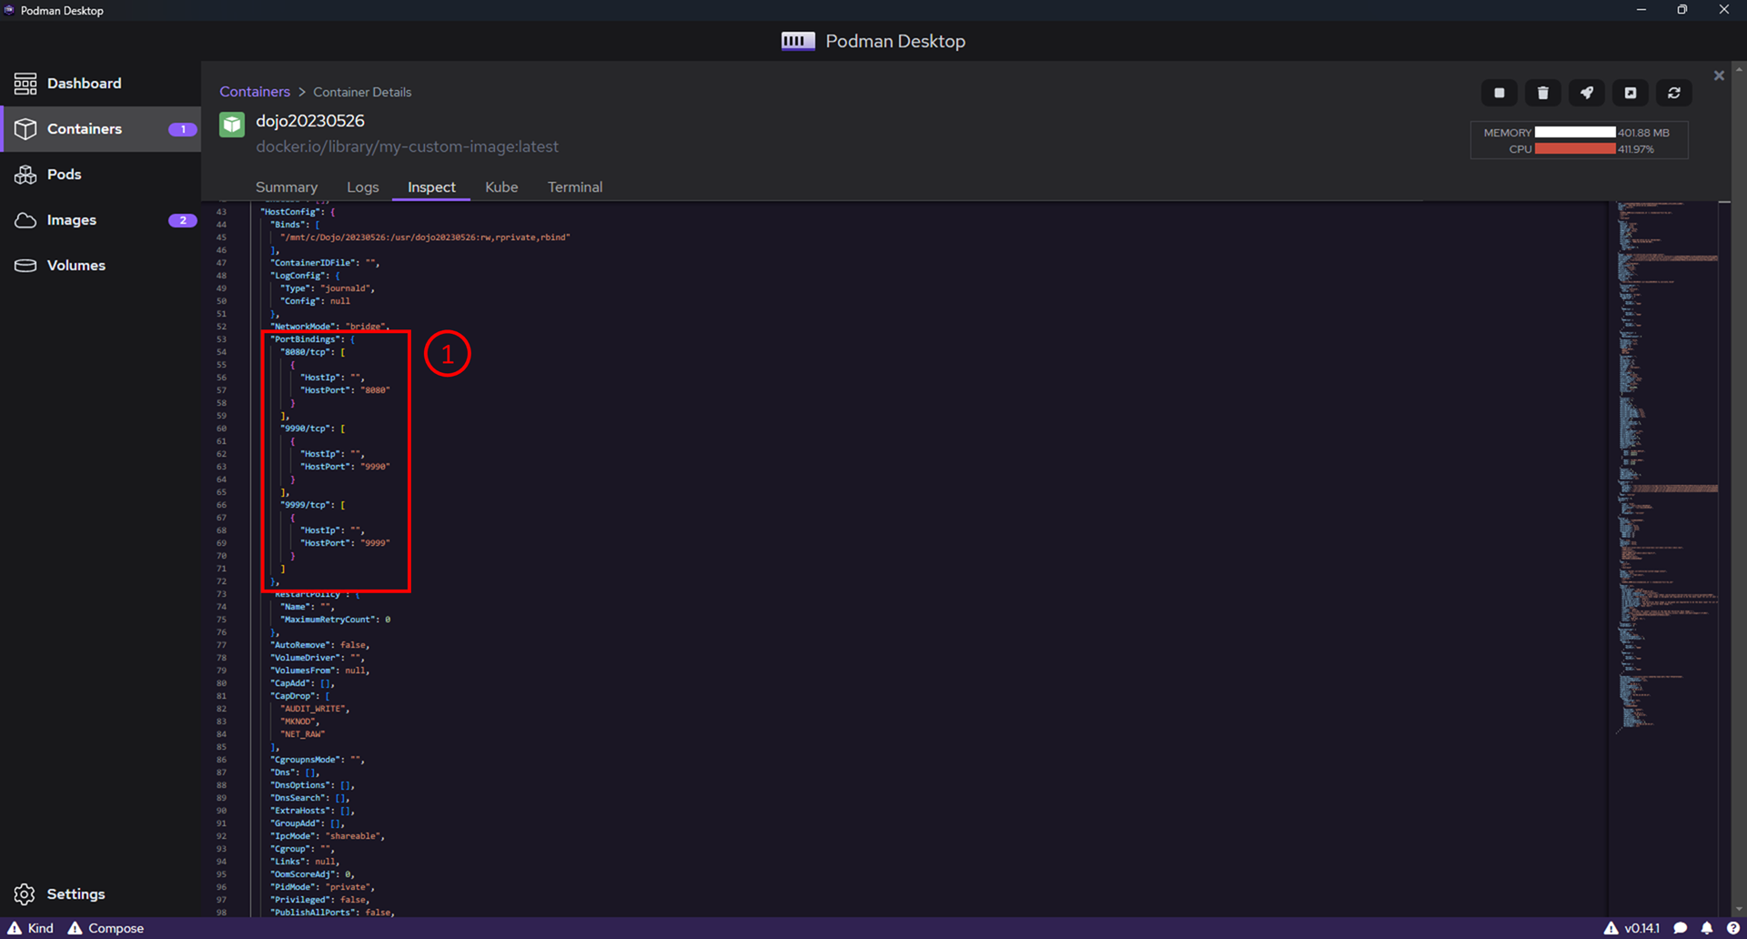Viewport: 1747px width, 939px height.
Task: Open the Terminal tab
Action: [575, 187]
